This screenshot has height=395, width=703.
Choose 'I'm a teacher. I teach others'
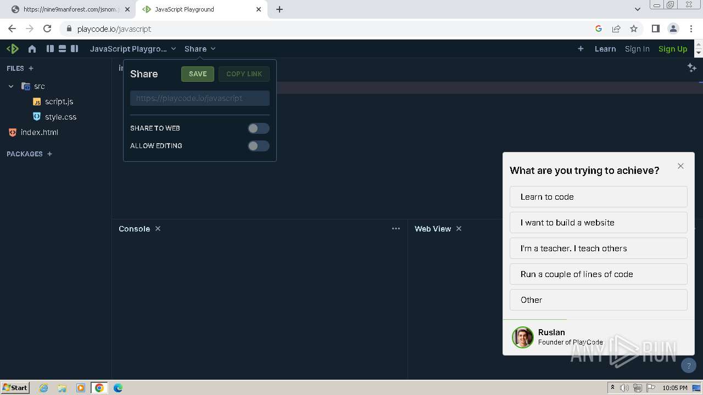[x=599, y=248]
